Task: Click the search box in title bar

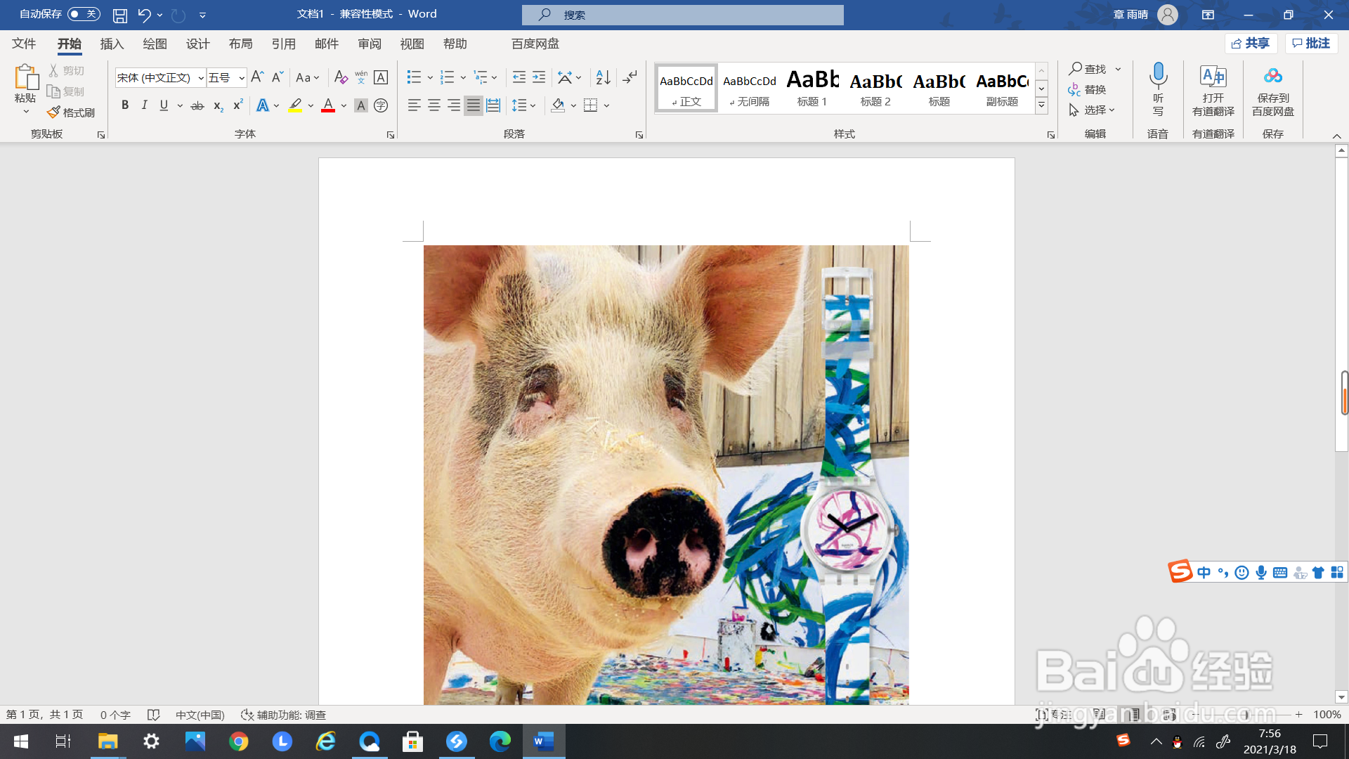Action: click(682, 15)
